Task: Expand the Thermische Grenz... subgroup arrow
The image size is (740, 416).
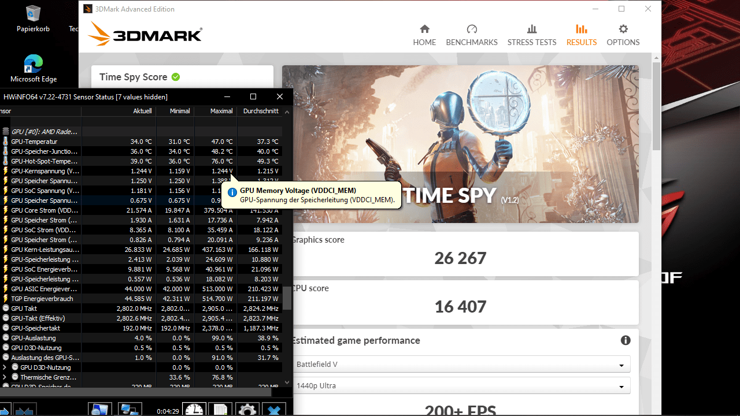Action: 5,377
